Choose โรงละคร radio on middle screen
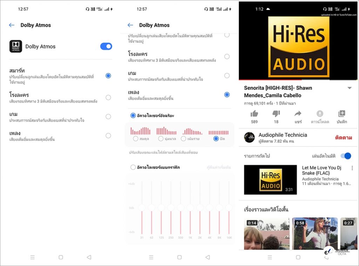Image resolution: width=359 pixels, height=266 pixels. tap(227, 56)
